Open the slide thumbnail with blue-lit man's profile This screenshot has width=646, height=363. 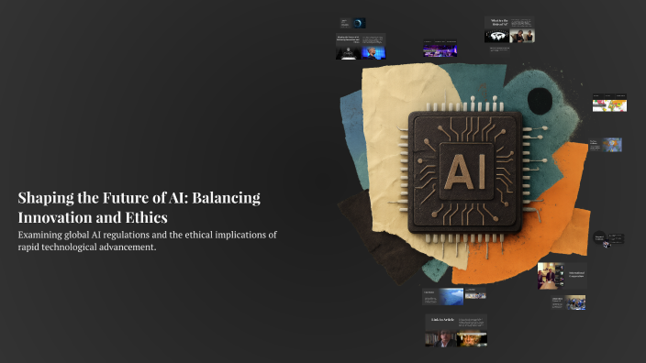point(361,47)
